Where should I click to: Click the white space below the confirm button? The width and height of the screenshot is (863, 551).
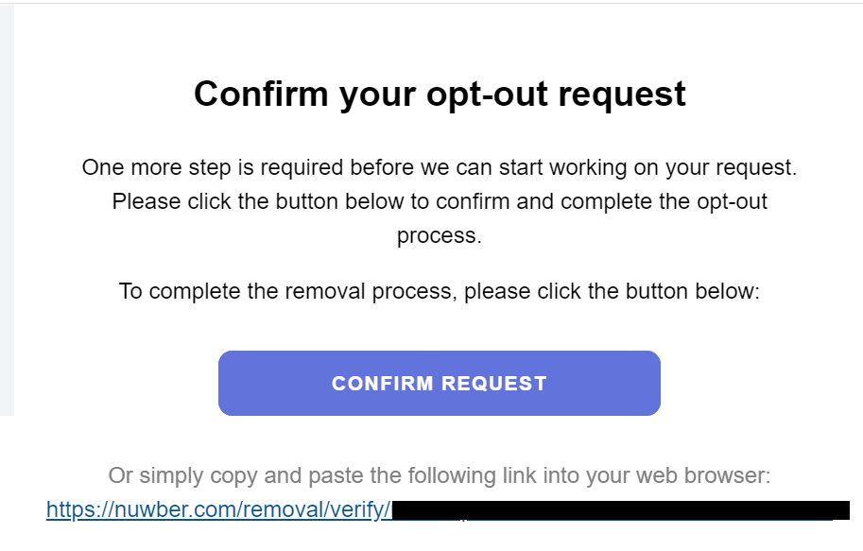[x=440, y=439]
